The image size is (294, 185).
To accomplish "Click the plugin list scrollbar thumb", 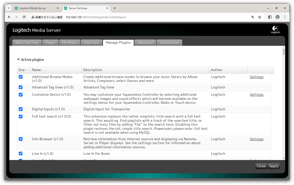I will (x=284, y=51).
